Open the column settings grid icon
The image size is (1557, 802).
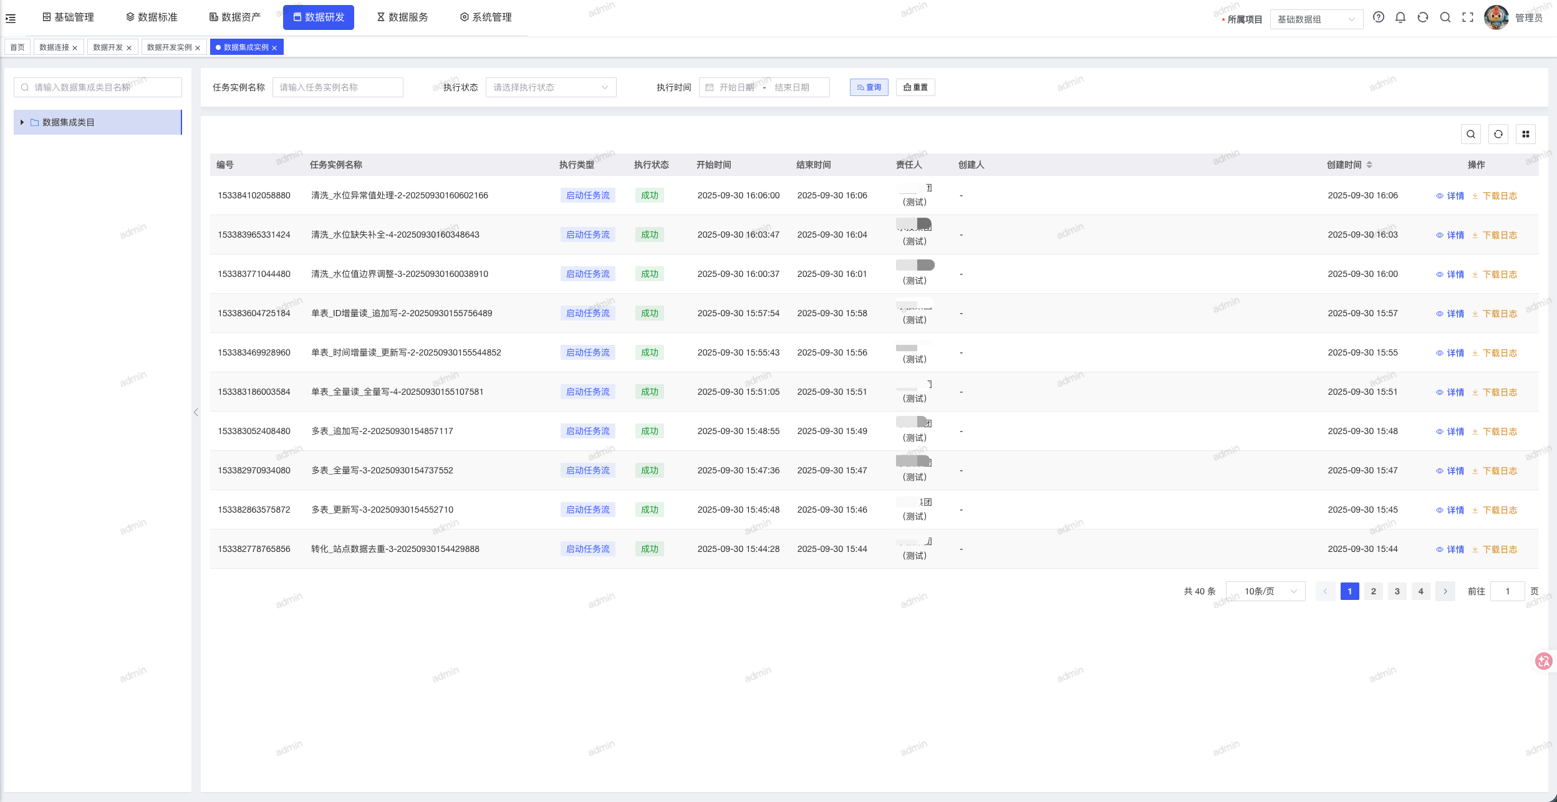tap(1526, 134)
